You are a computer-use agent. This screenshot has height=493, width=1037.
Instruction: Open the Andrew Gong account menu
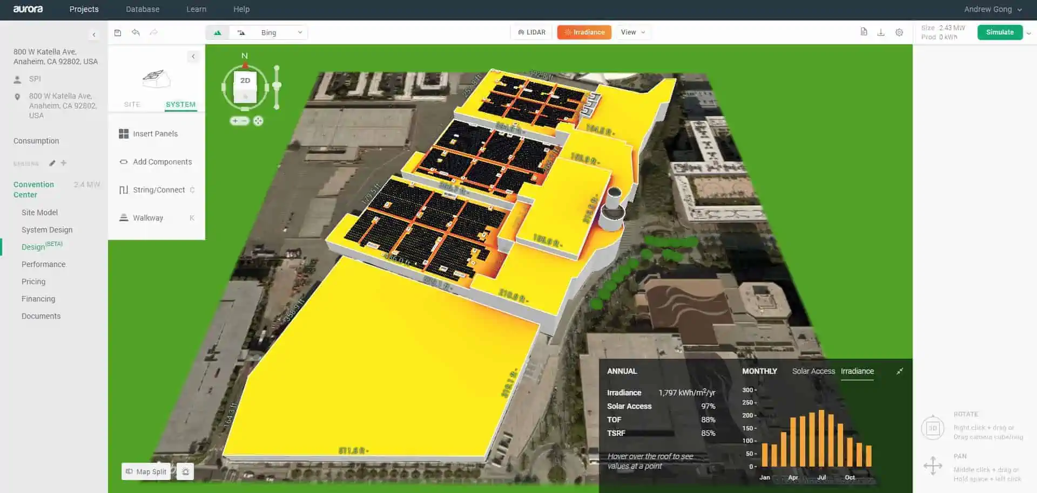pyautogui.click(x=993, y=9)
